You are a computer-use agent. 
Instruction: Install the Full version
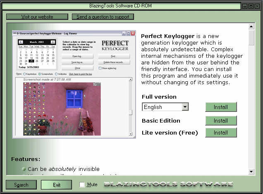(221, 107)
